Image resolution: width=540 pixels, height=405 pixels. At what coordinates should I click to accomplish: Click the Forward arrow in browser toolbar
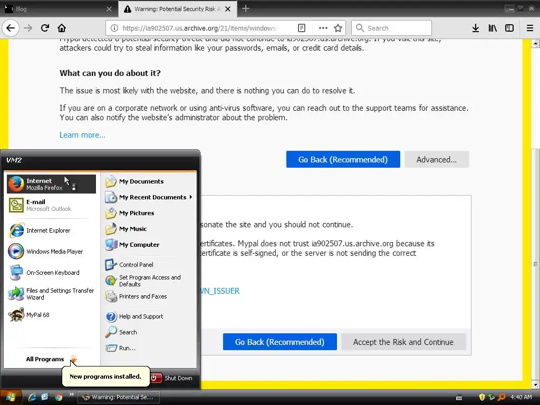coord(28,28)
